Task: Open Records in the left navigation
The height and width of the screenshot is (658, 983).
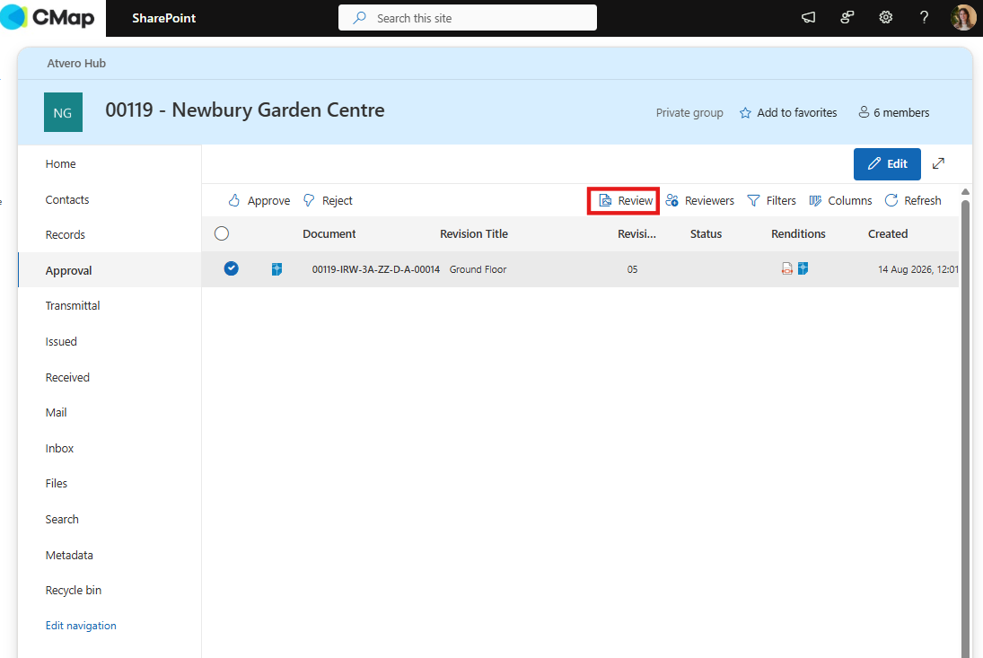Action: (x=66, y=235)
